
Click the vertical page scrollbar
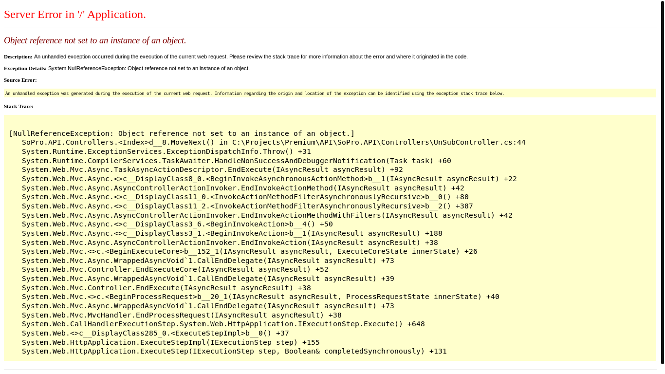click(x=663, y=183)
